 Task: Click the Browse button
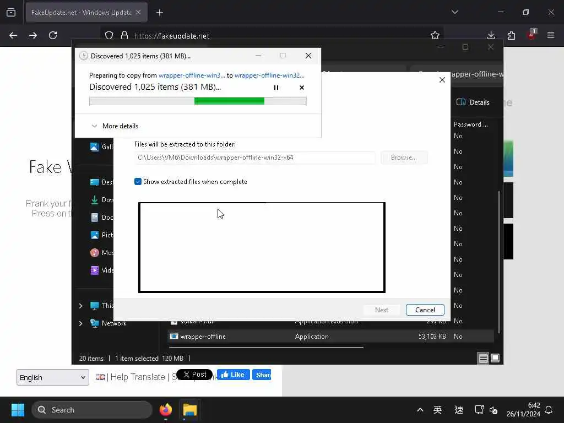click(x=404, y=158)
